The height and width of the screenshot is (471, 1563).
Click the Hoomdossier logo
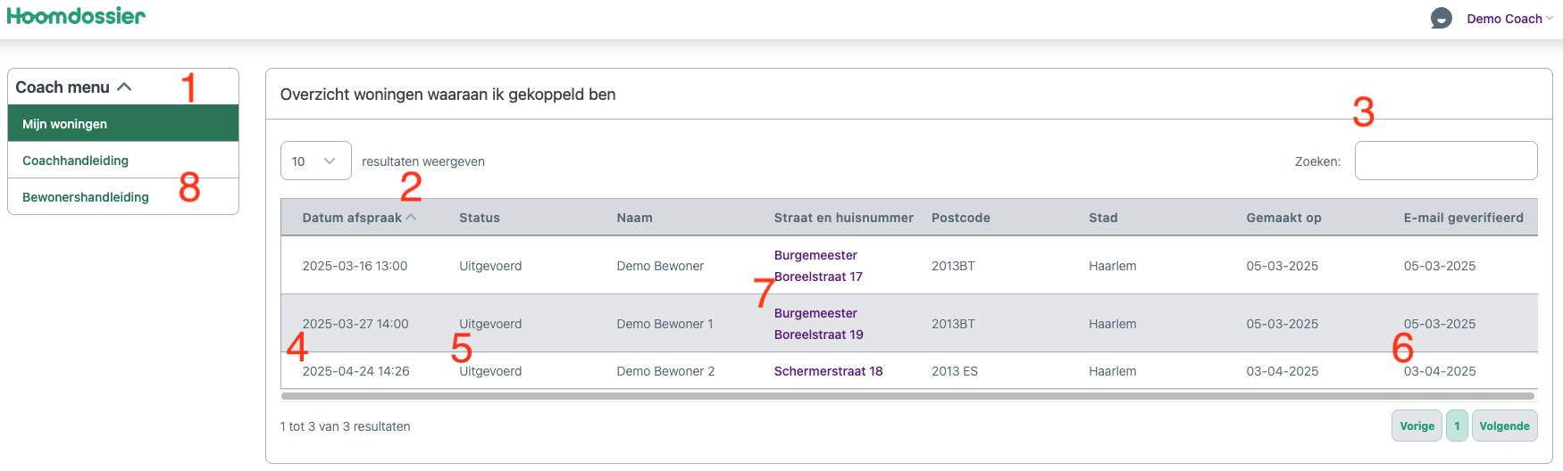(x=76, y=16)
